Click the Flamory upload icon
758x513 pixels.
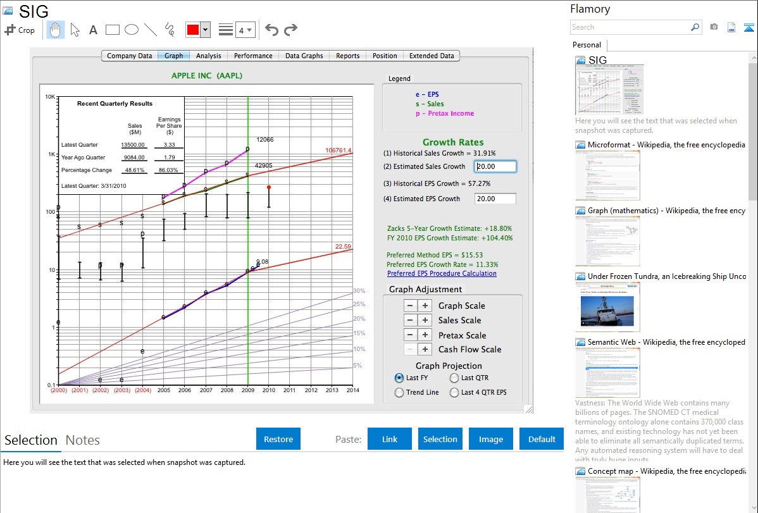[x=749, y=27]
